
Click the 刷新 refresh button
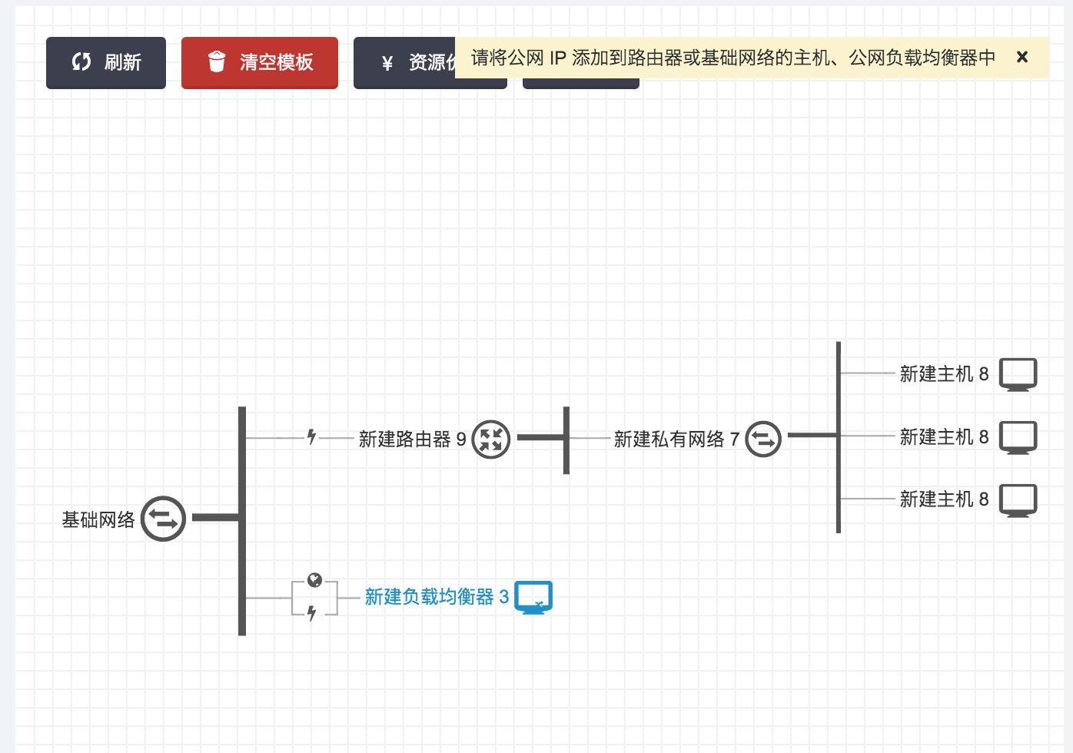[x=106, y=63]
